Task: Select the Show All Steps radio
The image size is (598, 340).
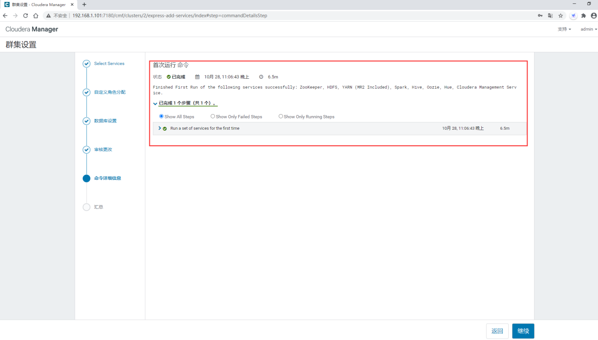Action: [x=161, y=116]
